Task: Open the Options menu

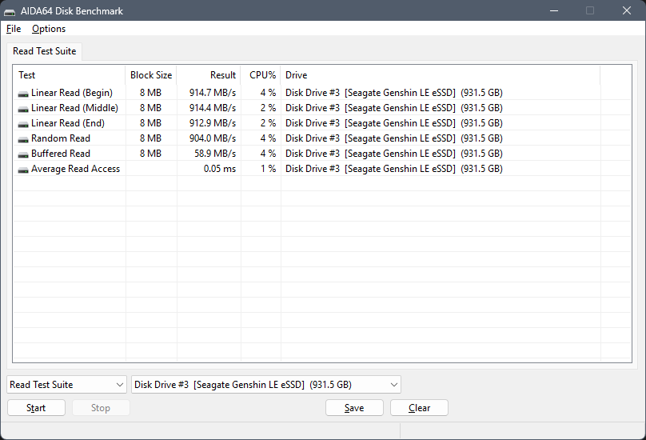Action: (x=49, y=29)
